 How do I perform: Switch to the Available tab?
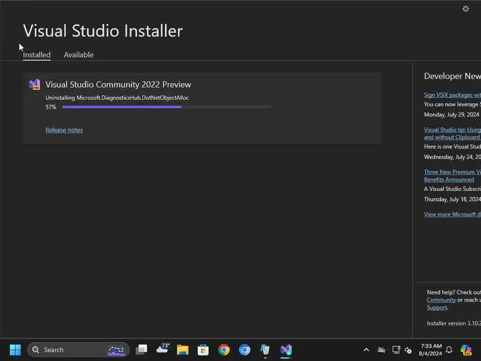pyautogui.click(x=78, y=55)
